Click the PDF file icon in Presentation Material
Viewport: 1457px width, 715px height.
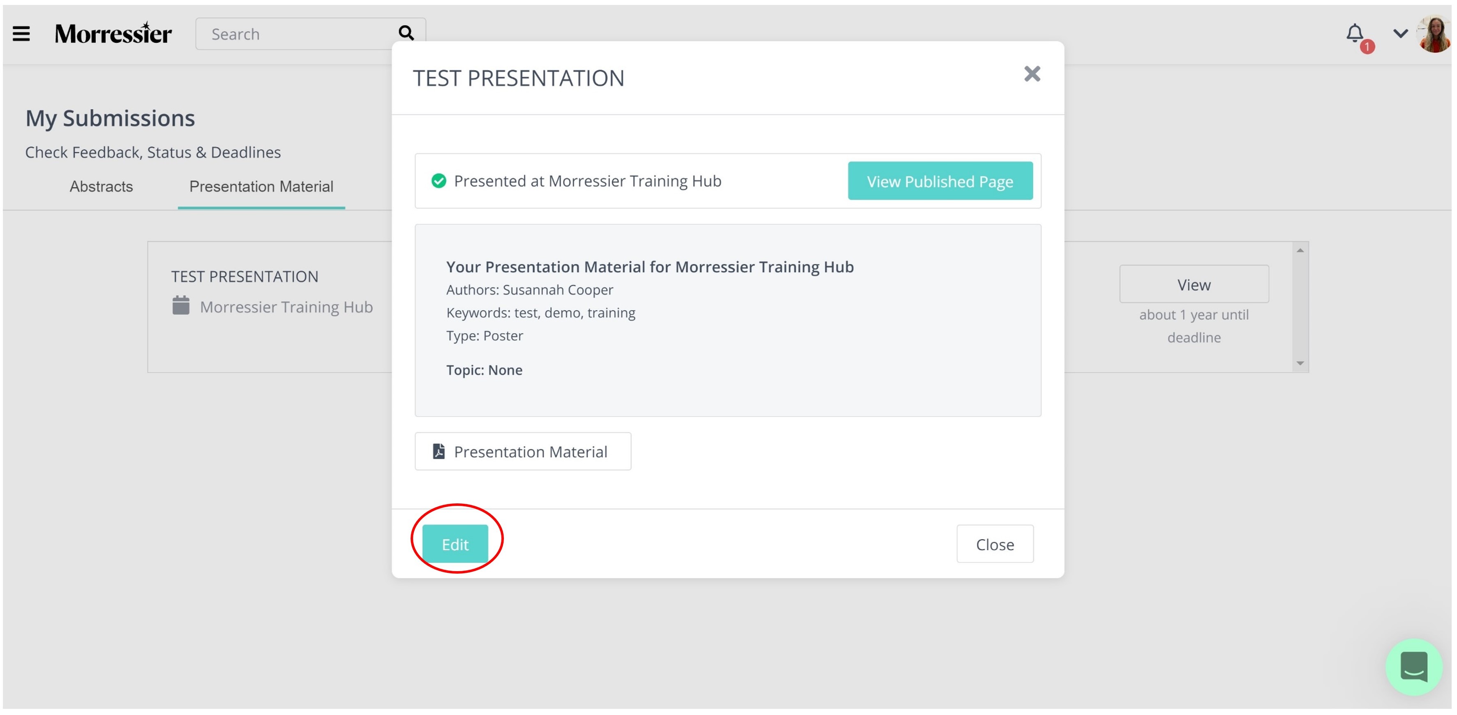click(x=439, y=452)
